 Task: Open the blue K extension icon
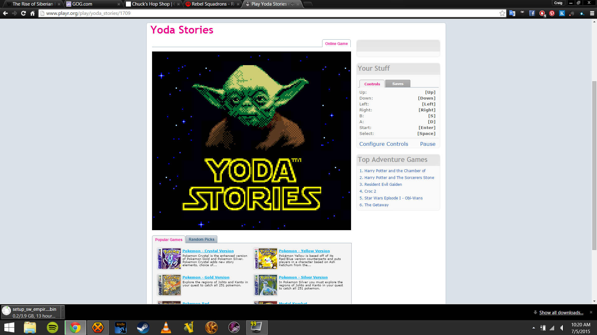click(x=562, y=13)
